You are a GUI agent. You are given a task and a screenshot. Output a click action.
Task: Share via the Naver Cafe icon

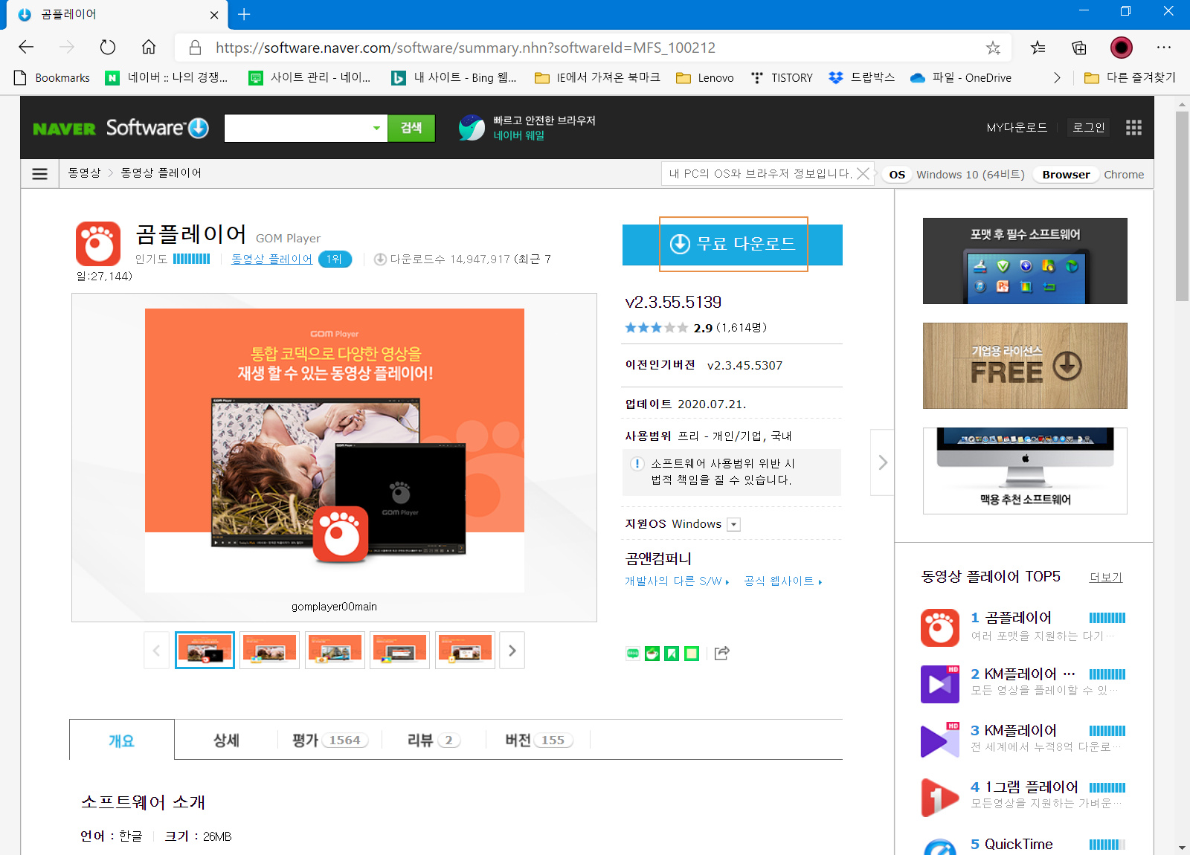652,654
